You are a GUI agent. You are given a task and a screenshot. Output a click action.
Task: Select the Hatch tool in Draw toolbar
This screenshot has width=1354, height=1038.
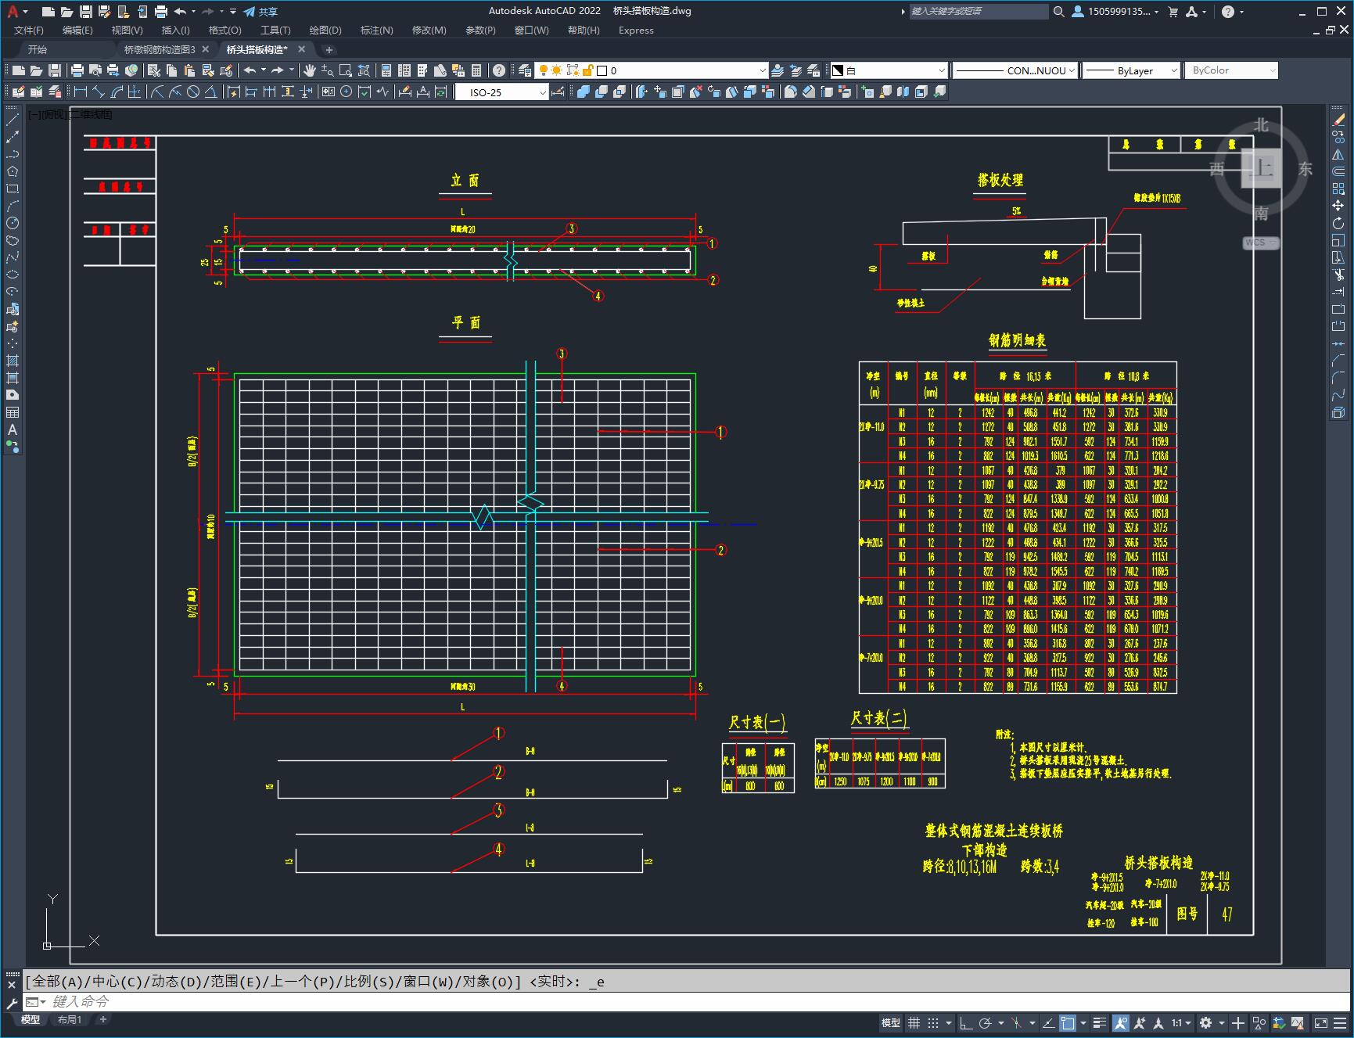12,361
